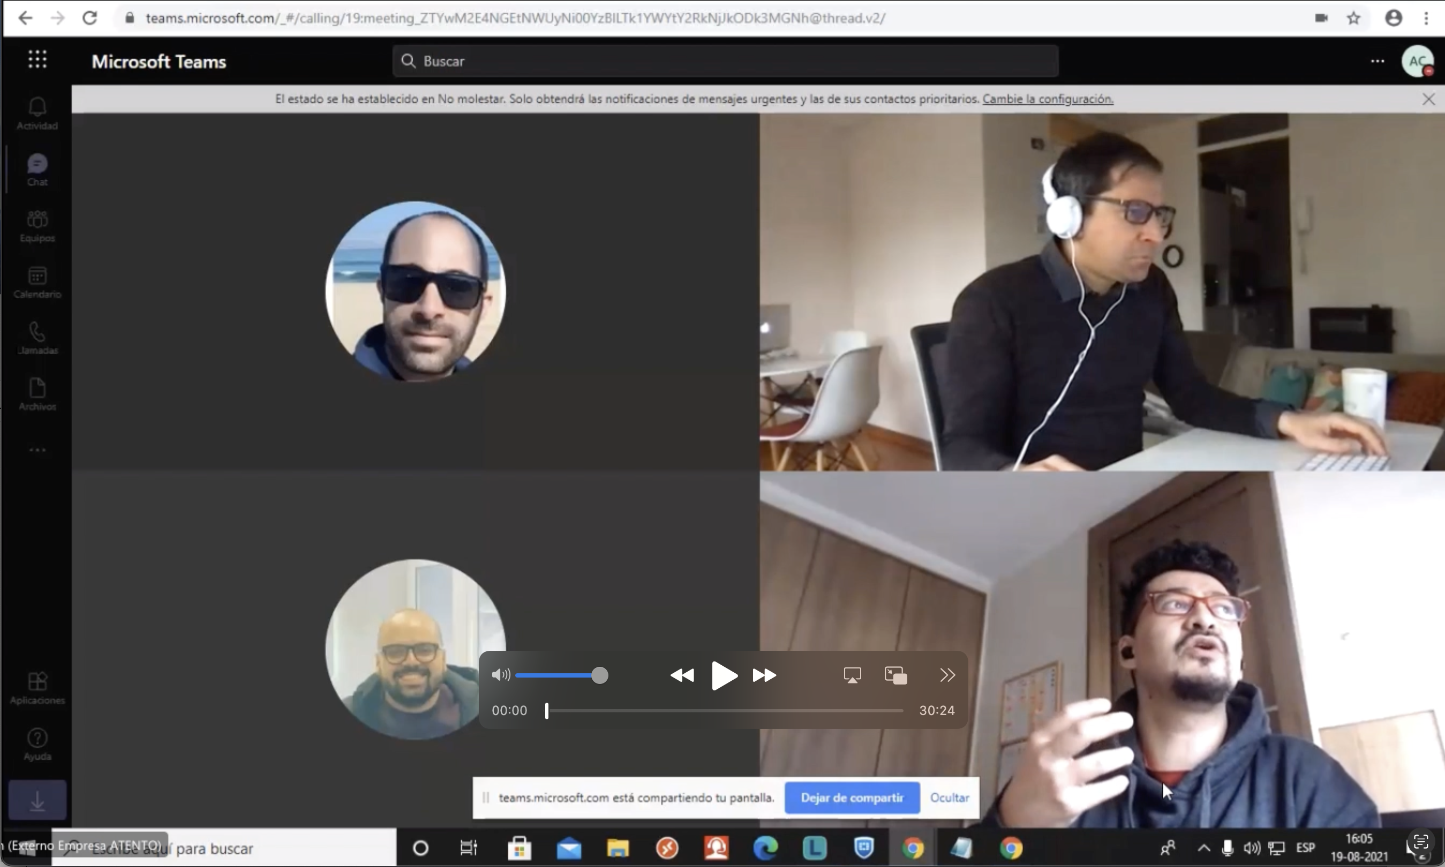Open the app launcher grid icon
This screenshot has width=1445, height=867.
click(37, 59)
